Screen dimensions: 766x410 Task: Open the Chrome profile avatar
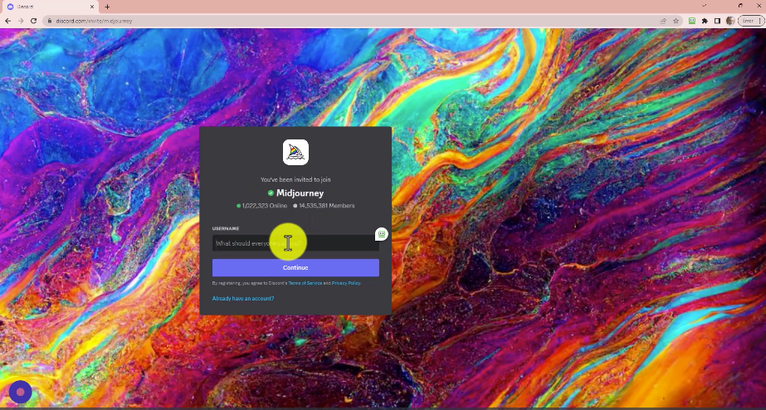(730, 21)
